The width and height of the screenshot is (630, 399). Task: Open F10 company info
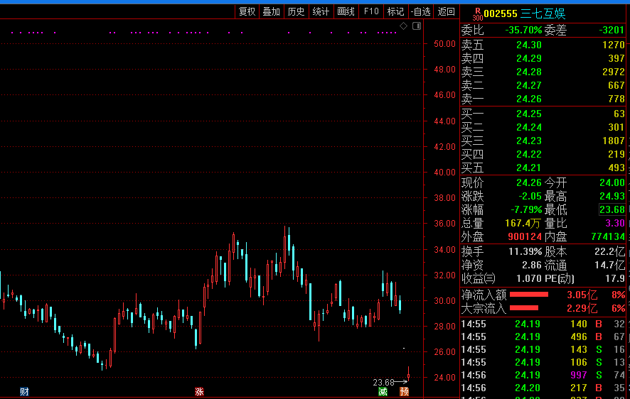pos(370,11)
